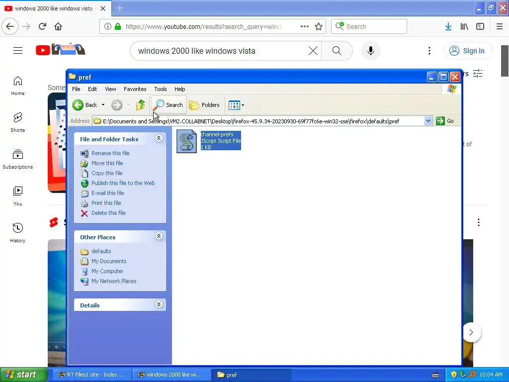This screenshot has height=382, width=509.
Task: Open the Firefox hamburger menu
Action: [500, 26]
